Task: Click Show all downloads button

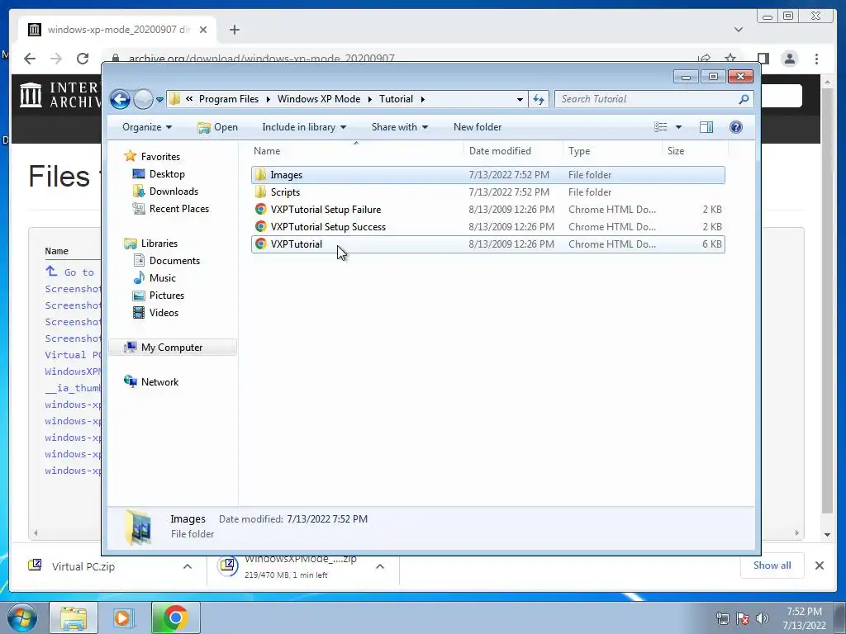Action: click(x=772, y=565)
